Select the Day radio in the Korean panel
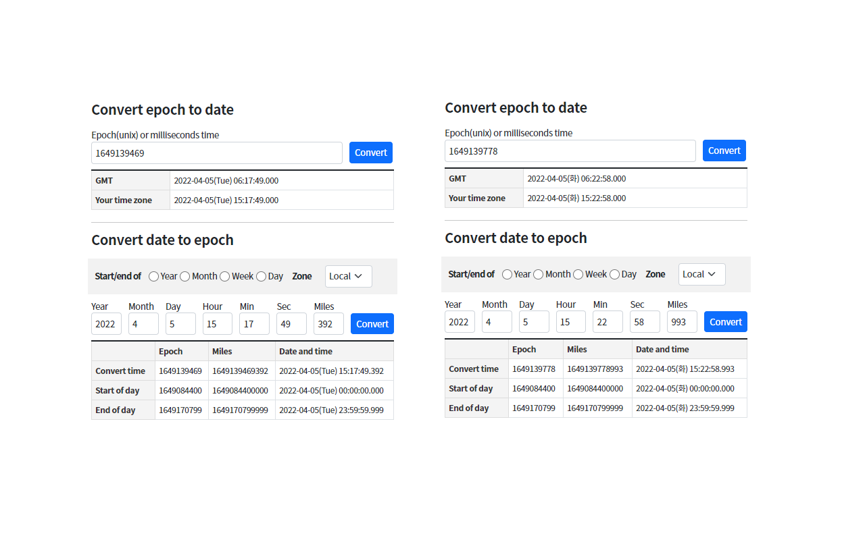 point(614,274)
